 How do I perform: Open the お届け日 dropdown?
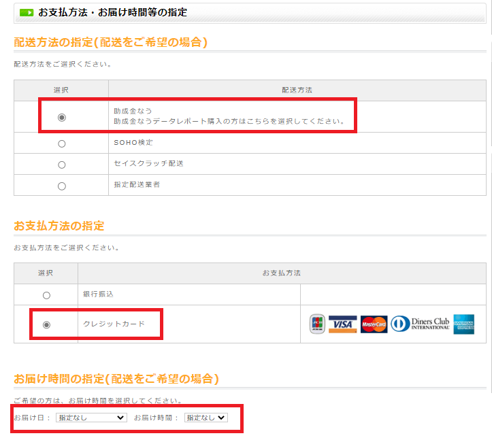(91, 418)
